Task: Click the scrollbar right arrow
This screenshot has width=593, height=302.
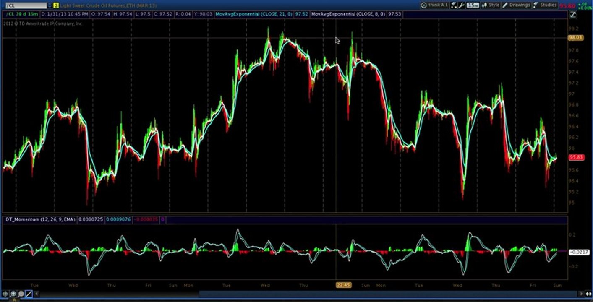Action: coord(581,294)
